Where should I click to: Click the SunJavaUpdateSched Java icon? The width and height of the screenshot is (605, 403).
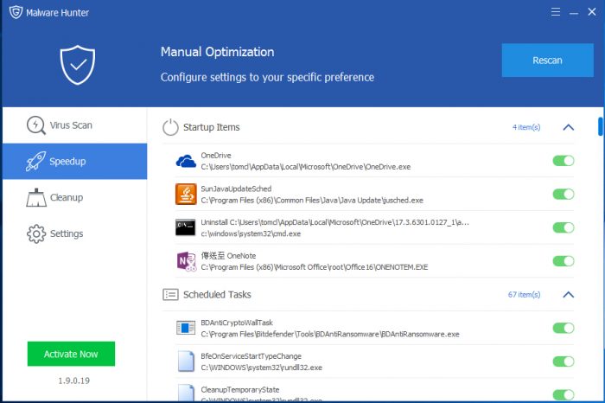point(187,194)
